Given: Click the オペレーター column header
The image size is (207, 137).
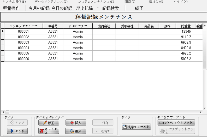Looking at the screenshot, I should 78,26.
